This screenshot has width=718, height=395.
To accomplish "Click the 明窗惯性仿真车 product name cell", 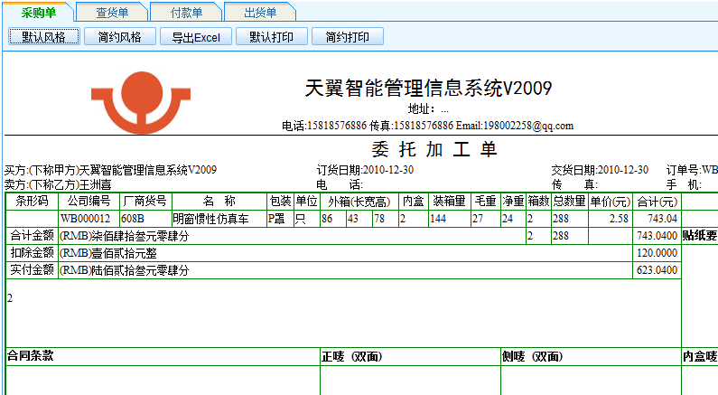I will click(x=219, y=219).
